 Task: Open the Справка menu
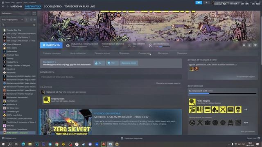(x=32, y=2)
